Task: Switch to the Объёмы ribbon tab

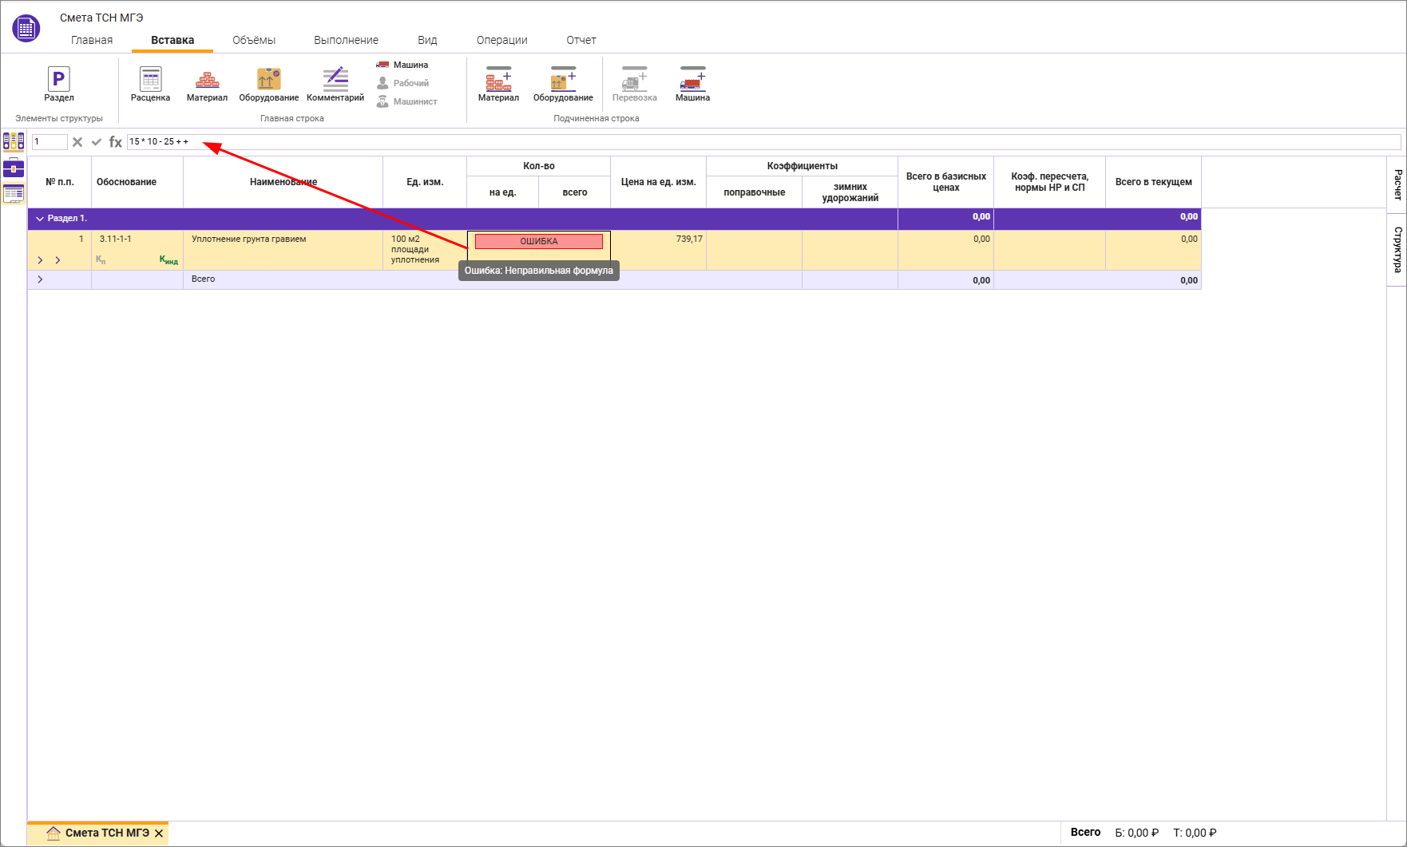Action: 254,40
